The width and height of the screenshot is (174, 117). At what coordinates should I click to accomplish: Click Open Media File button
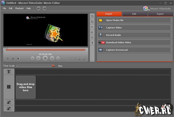134,20
